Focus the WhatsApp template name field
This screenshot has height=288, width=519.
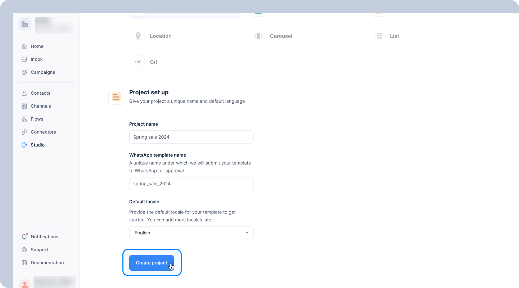coord(191,184)
